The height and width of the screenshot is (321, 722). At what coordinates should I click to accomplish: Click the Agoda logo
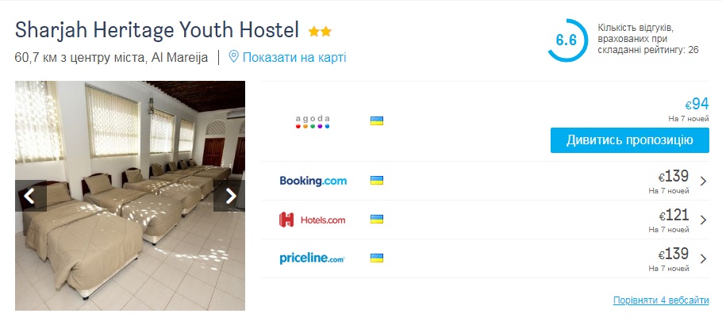click(x=313, y=121)
